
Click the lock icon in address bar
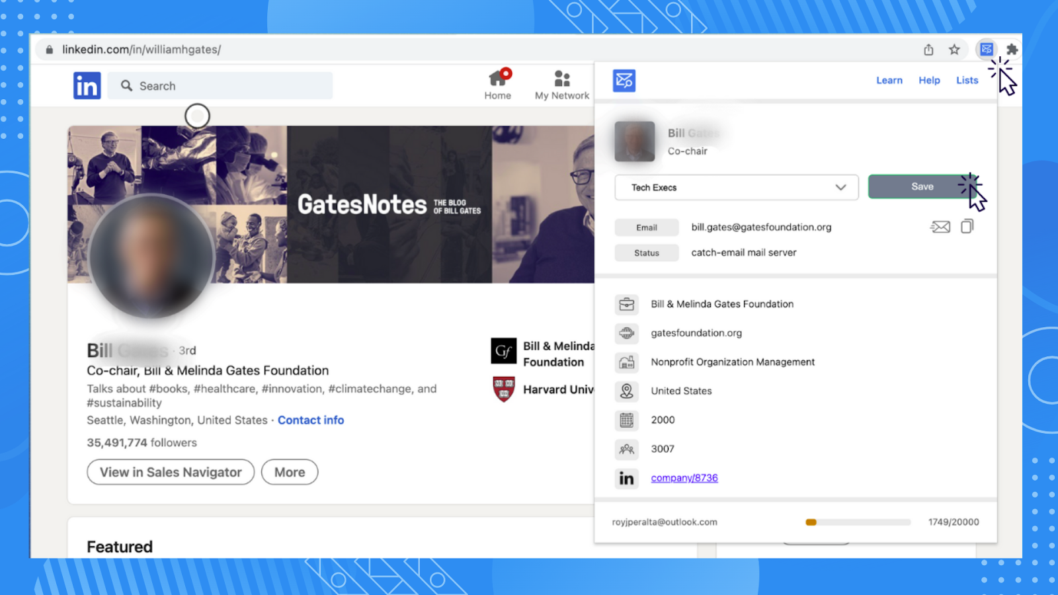coord(50,50)
